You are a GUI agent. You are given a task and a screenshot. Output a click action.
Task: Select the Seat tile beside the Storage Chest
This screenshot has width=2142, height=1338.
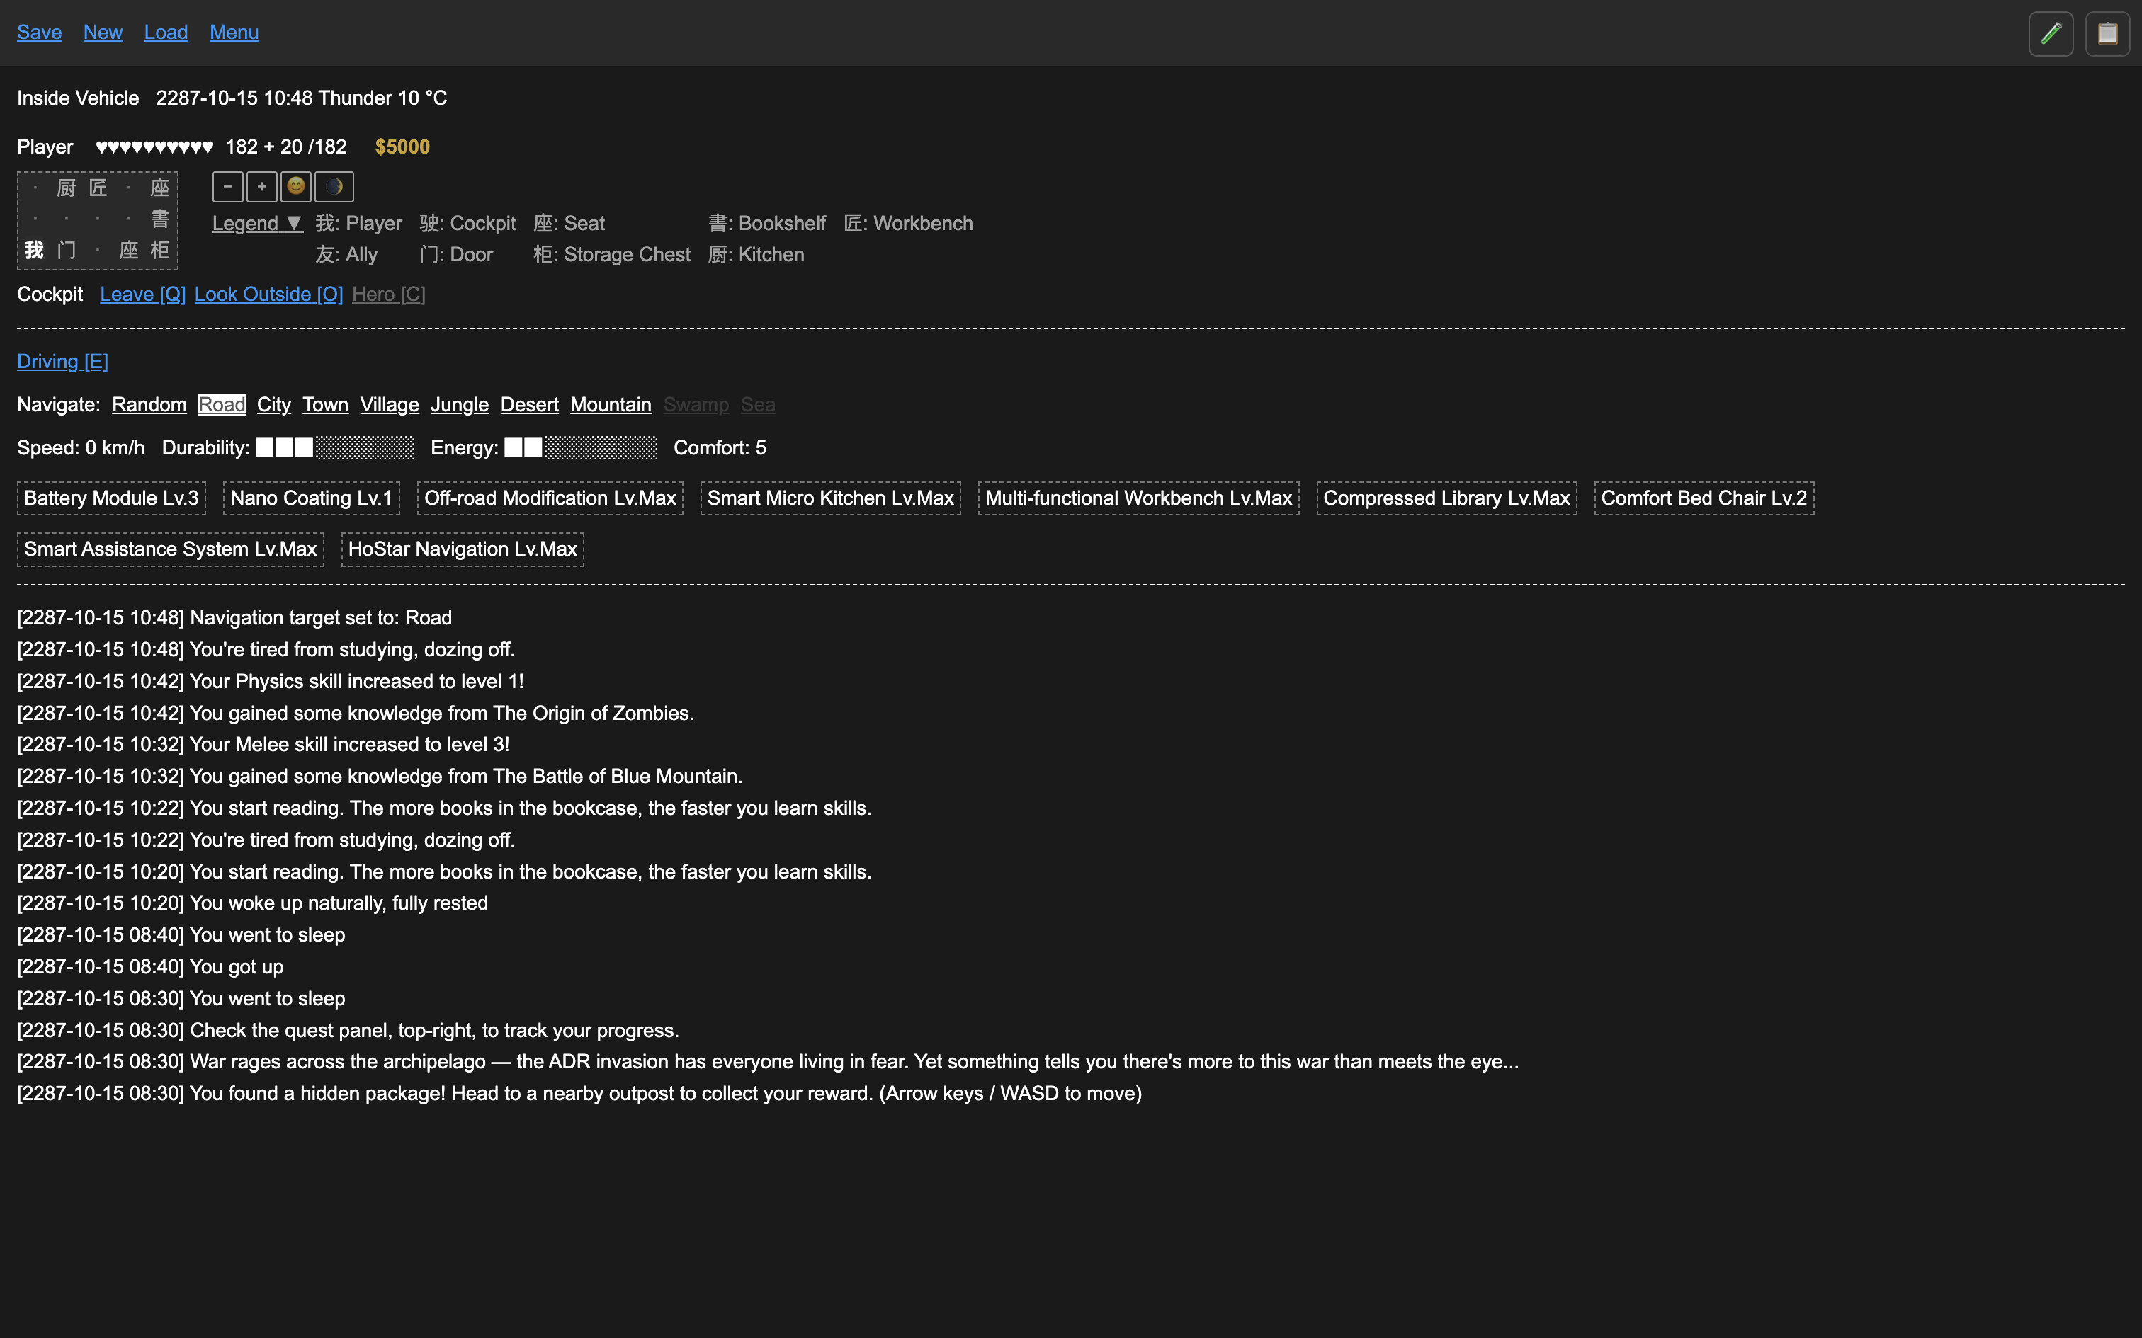(x=128, y=249)
